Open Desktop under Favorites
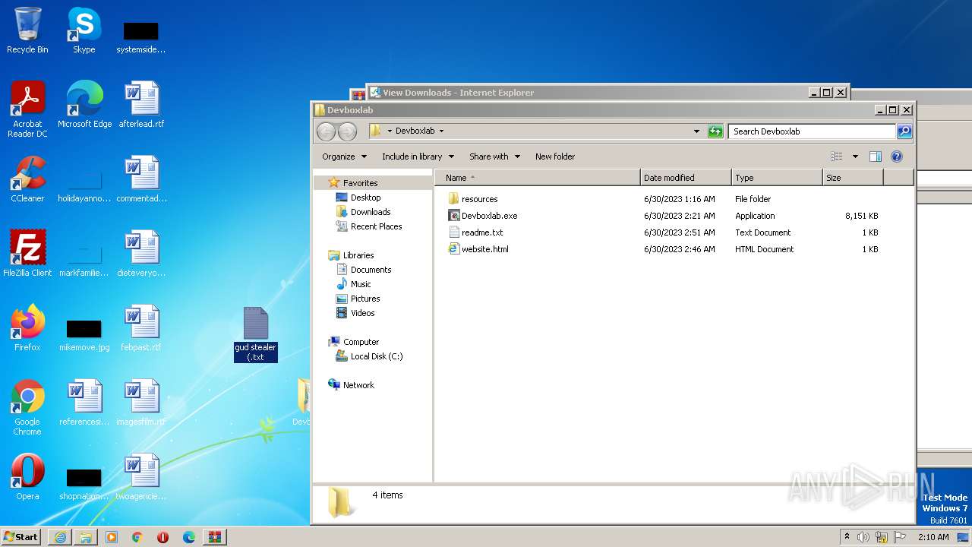 click(x=365, y=198)
